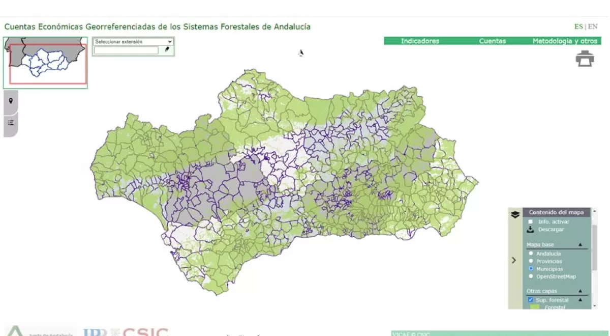Collapse the Otras capas section
610x336 pixels.
tap(580, 292)
